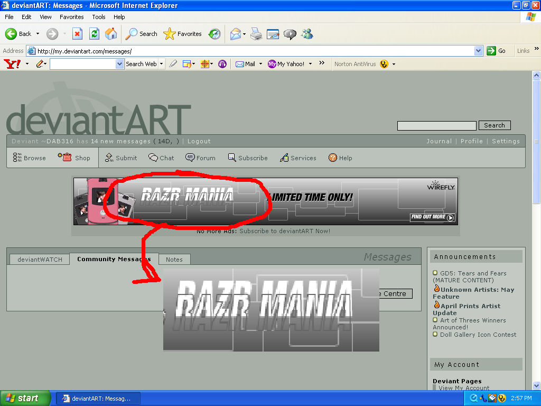The height and width of the screenshot is (406, 541).
Task: Expand the Back button history dropdown
Action: [x=37, y=33]
